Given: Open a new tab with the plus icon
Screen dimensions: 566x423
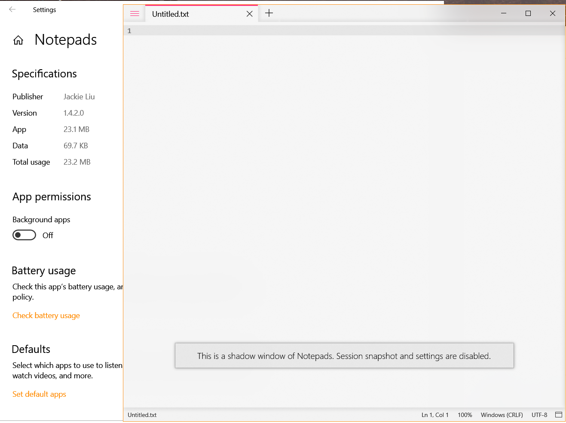Looking at the screenshot, I should pos(269,13).
